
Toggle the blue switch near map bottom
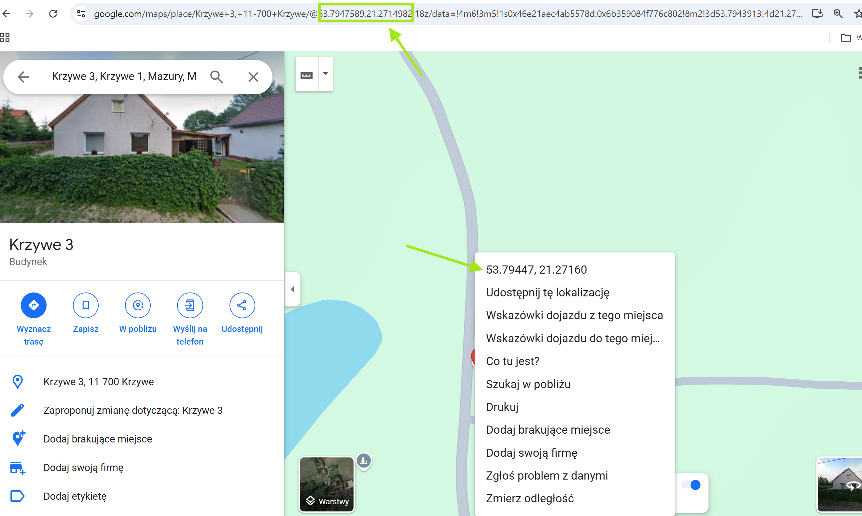coord(691,485)
